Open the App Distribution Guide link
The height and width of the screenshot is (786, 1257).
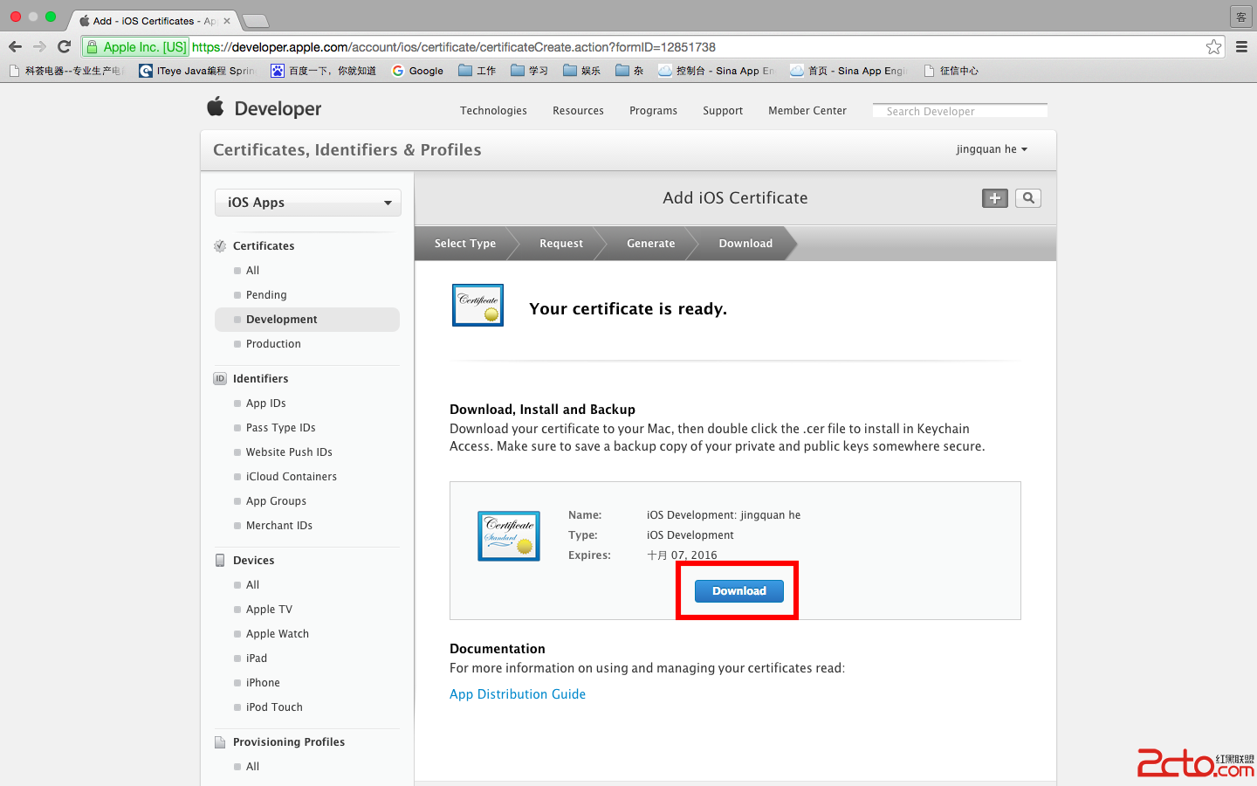pos(517,694)
